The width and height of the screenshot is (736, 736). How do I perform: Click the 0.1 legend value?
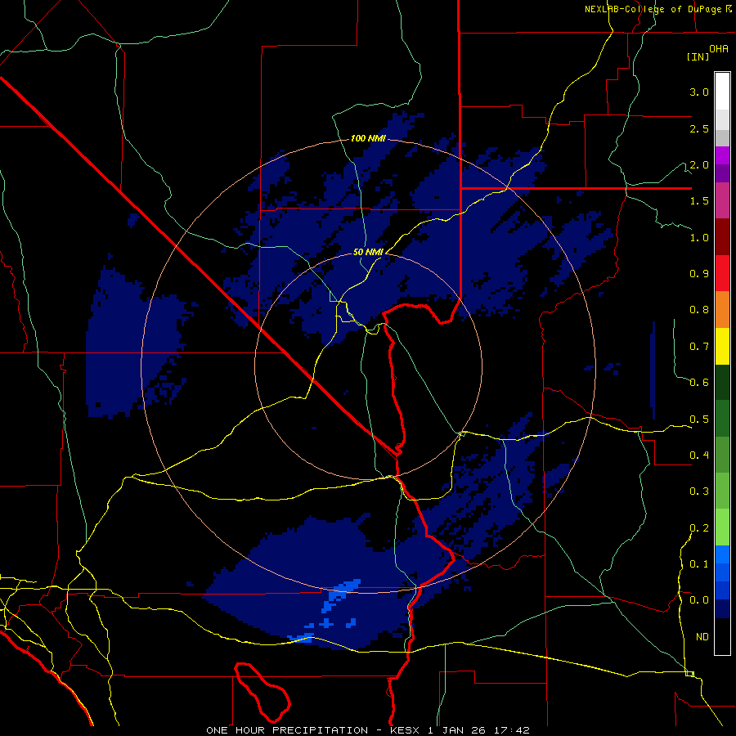[x=699, y=563]
